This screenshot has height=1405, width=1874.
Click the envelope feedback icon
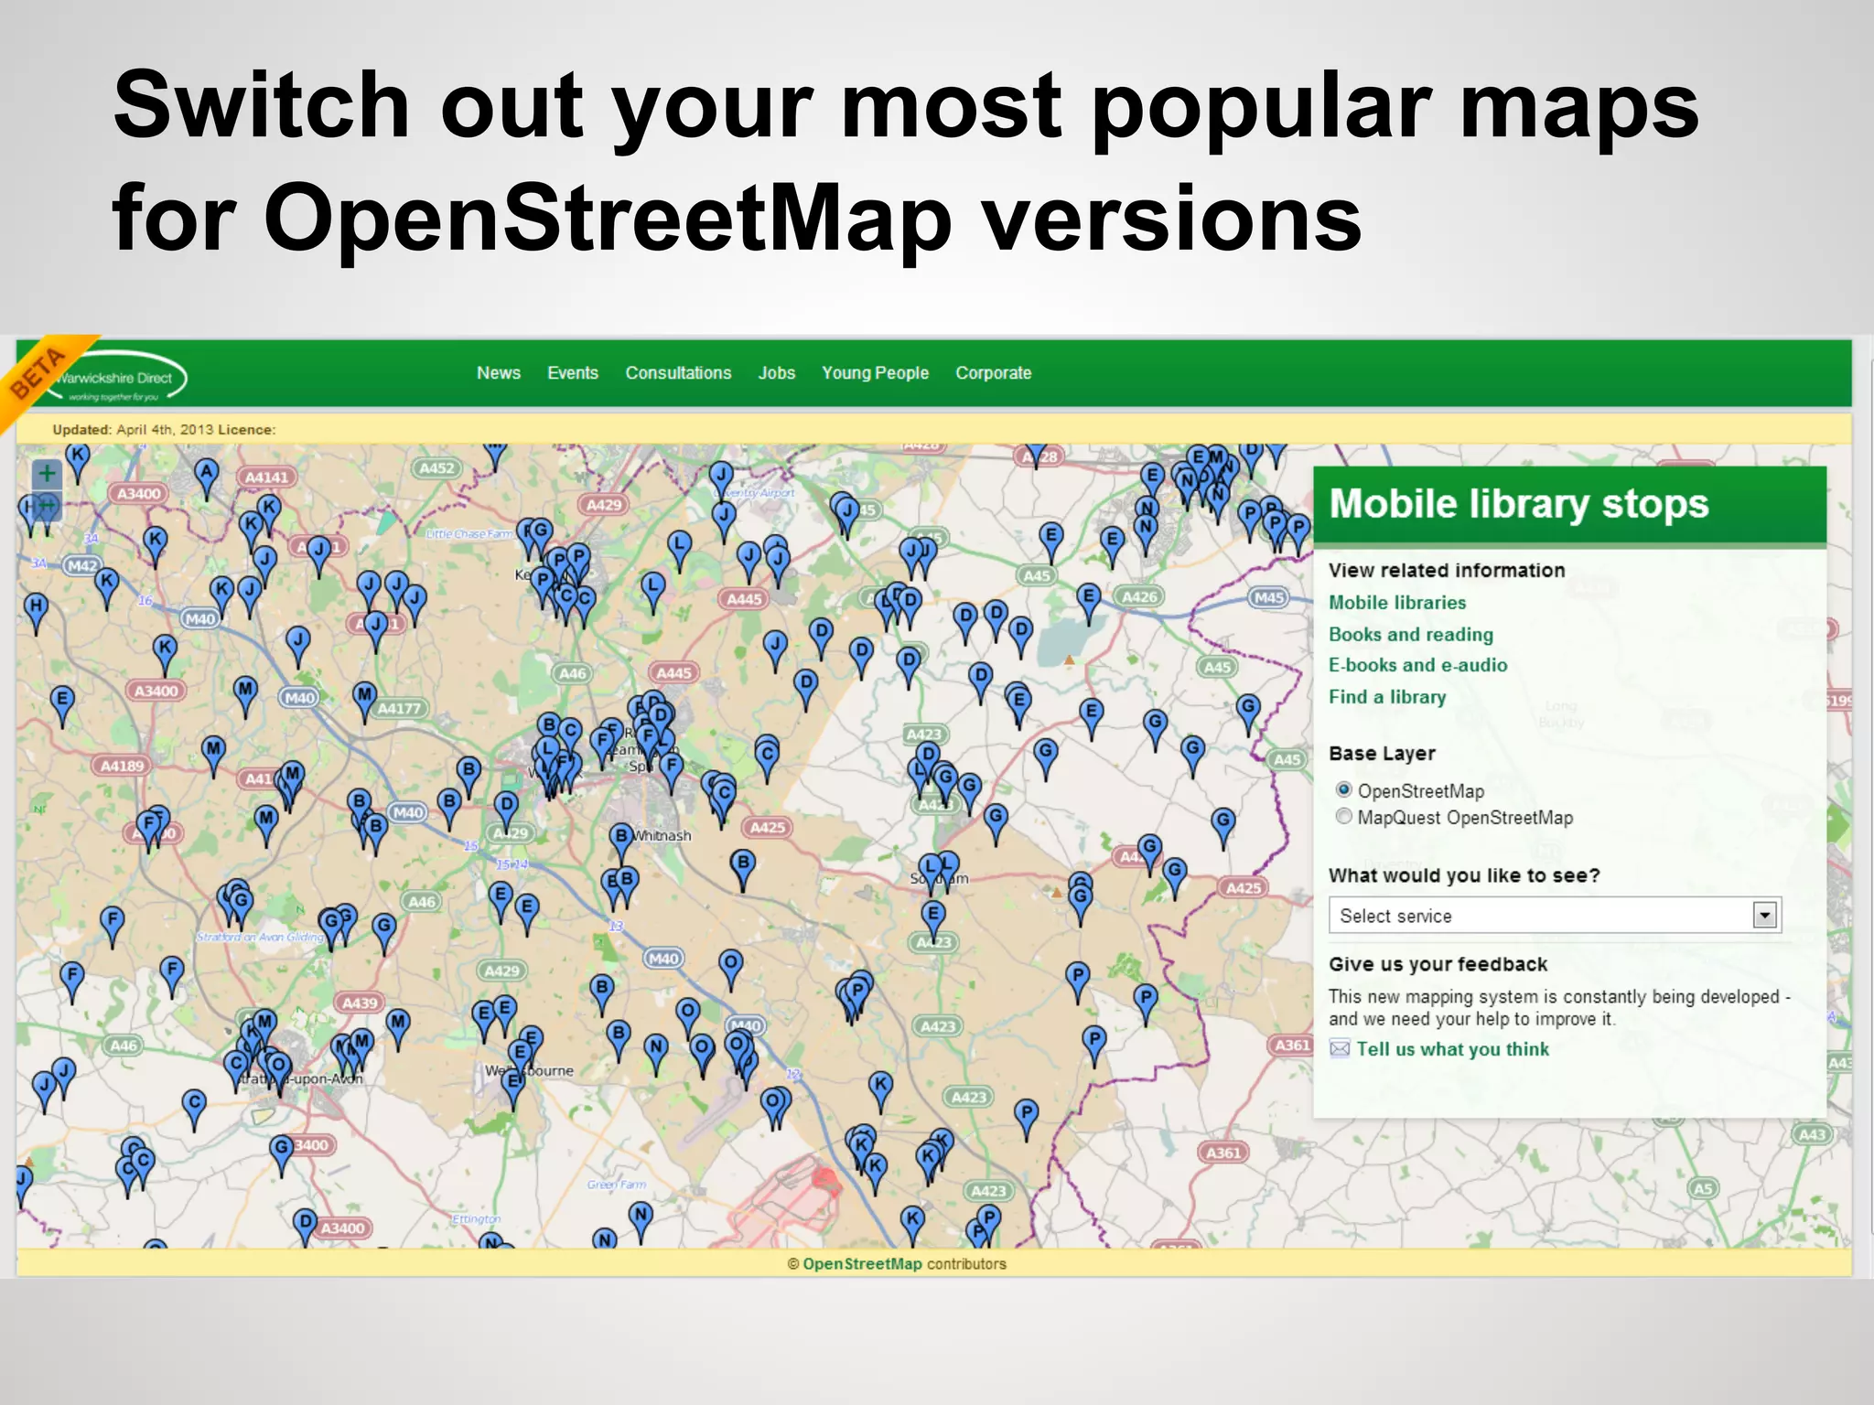1340,1048
